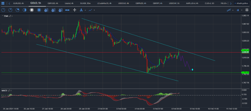Open MACD indicator settings gear
Viewport: 251px width, 111px height.
(x=9, y=91)
